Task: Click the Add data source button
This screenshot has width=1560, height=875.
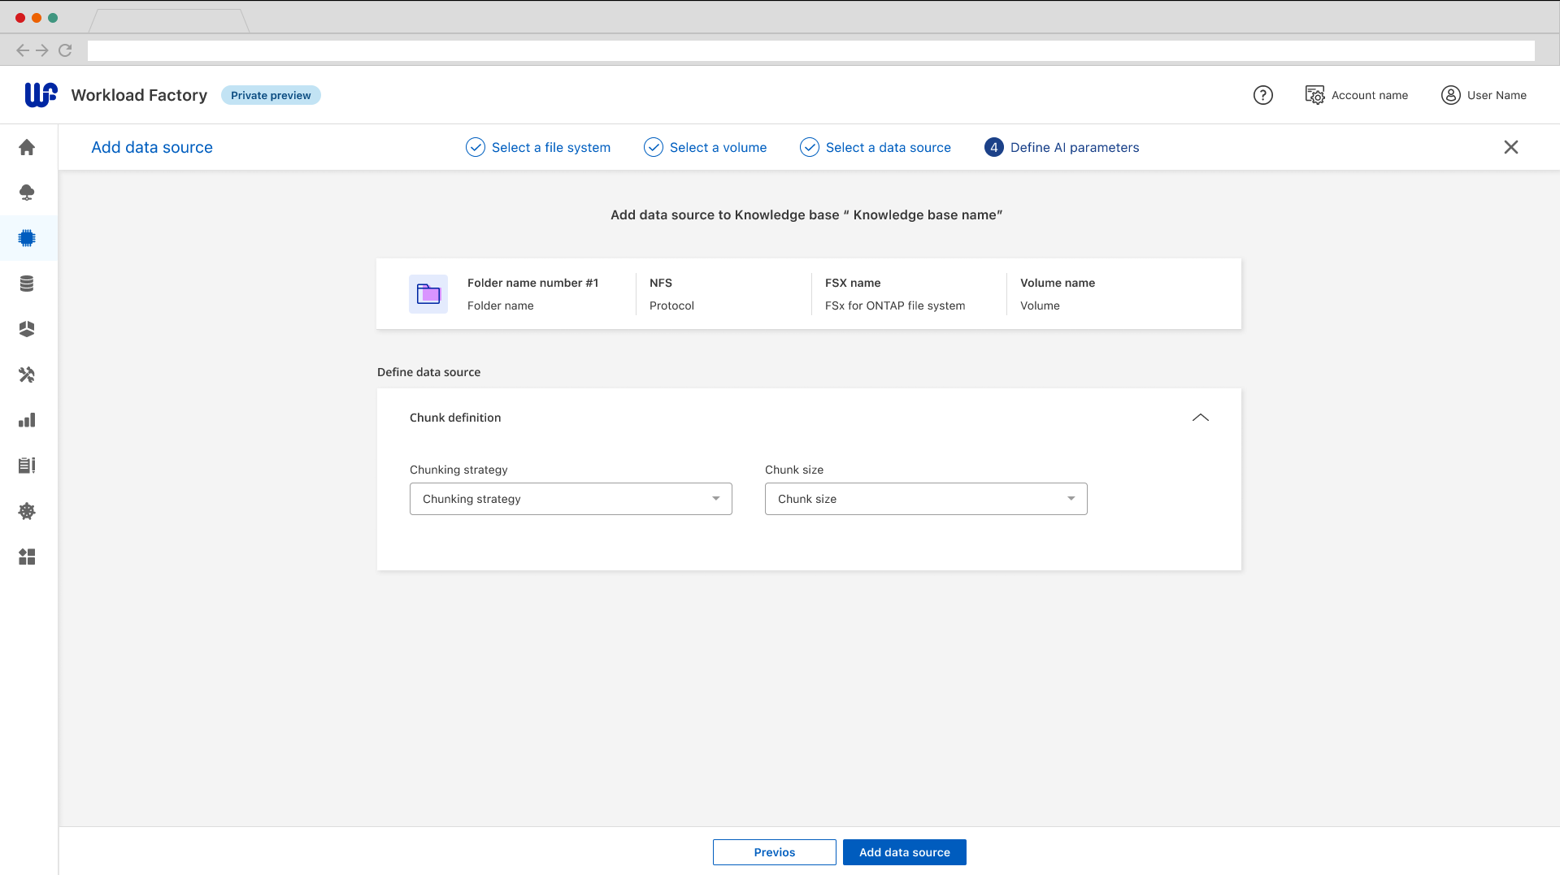Action: pos(904,852)
